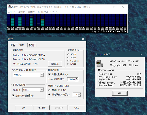The image size is (147, 115).
Task: Select the MU80 radio button
Action: (x=72, y=64)
